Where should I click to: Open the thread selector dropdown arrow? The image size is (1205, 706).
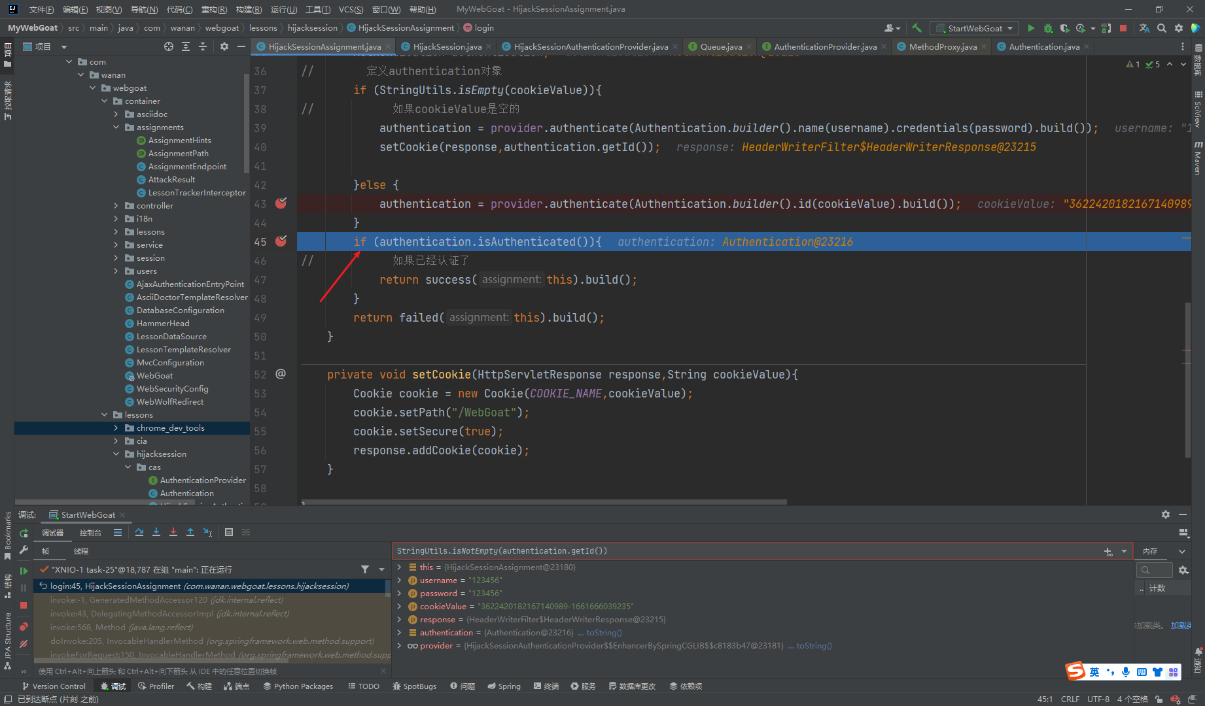point(381,569)
